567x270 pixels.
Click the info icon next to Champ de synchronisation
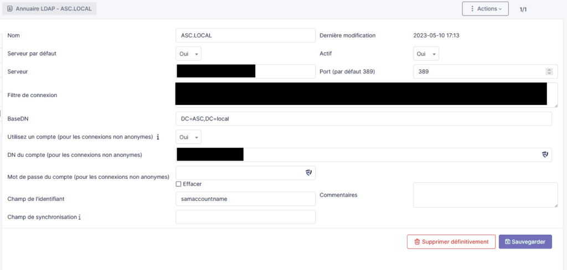click(x=80, y=218)
